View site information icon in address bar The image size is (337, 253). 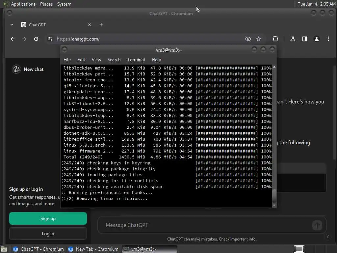tap(50, 39)
